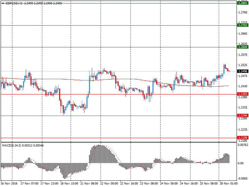Select the 1.2665 price scale value
The width and height of the screenshot is (249, 187).
(x=243, y=34)
